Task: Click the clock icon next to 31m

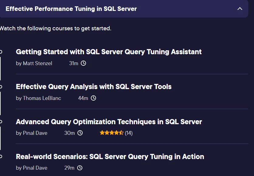Action: [x=84, y=63]
